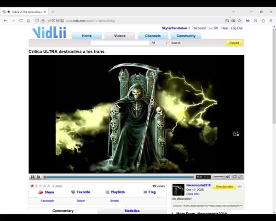Click Necromante2019 avatar thumbnail
The height and width of the screenshot is (221, 276).
click(178, 190)
